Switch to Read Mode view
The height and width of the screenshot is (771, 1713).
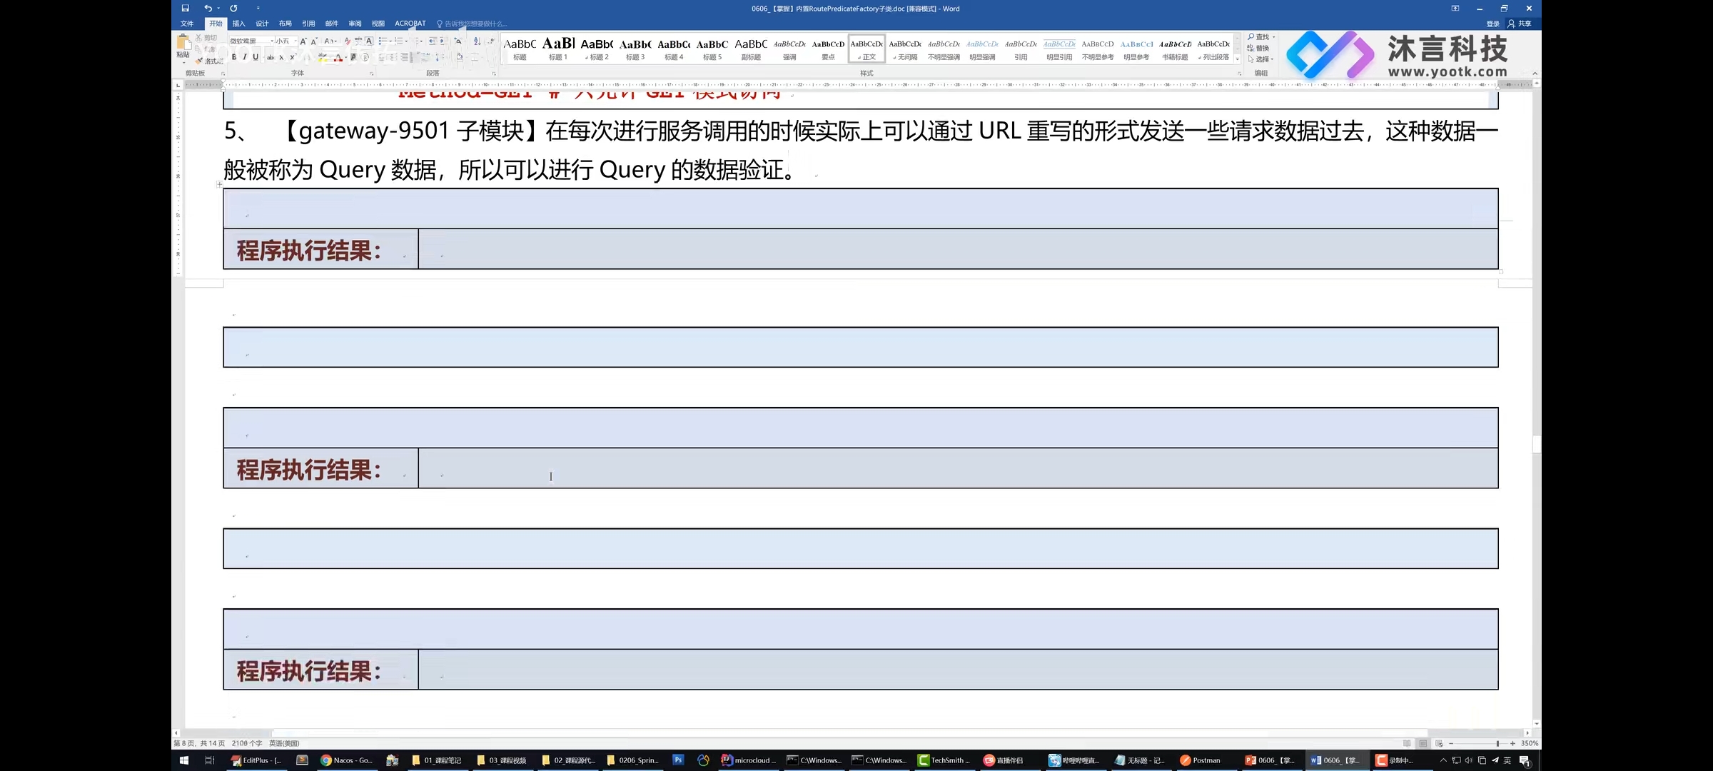point(1407,743)
